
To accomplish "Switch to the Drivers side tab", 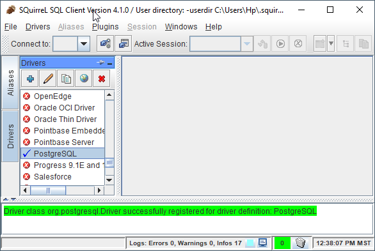I will point(10,136).
